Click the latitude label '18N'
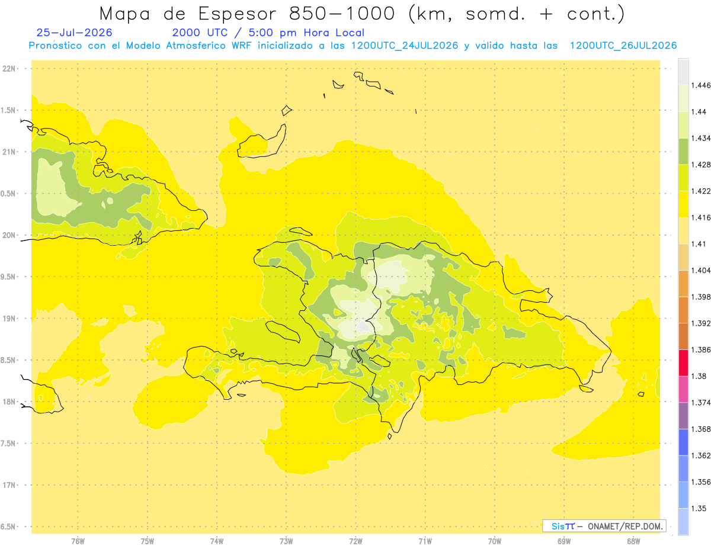This screenshot has width=711, height=549. (9, 402)
